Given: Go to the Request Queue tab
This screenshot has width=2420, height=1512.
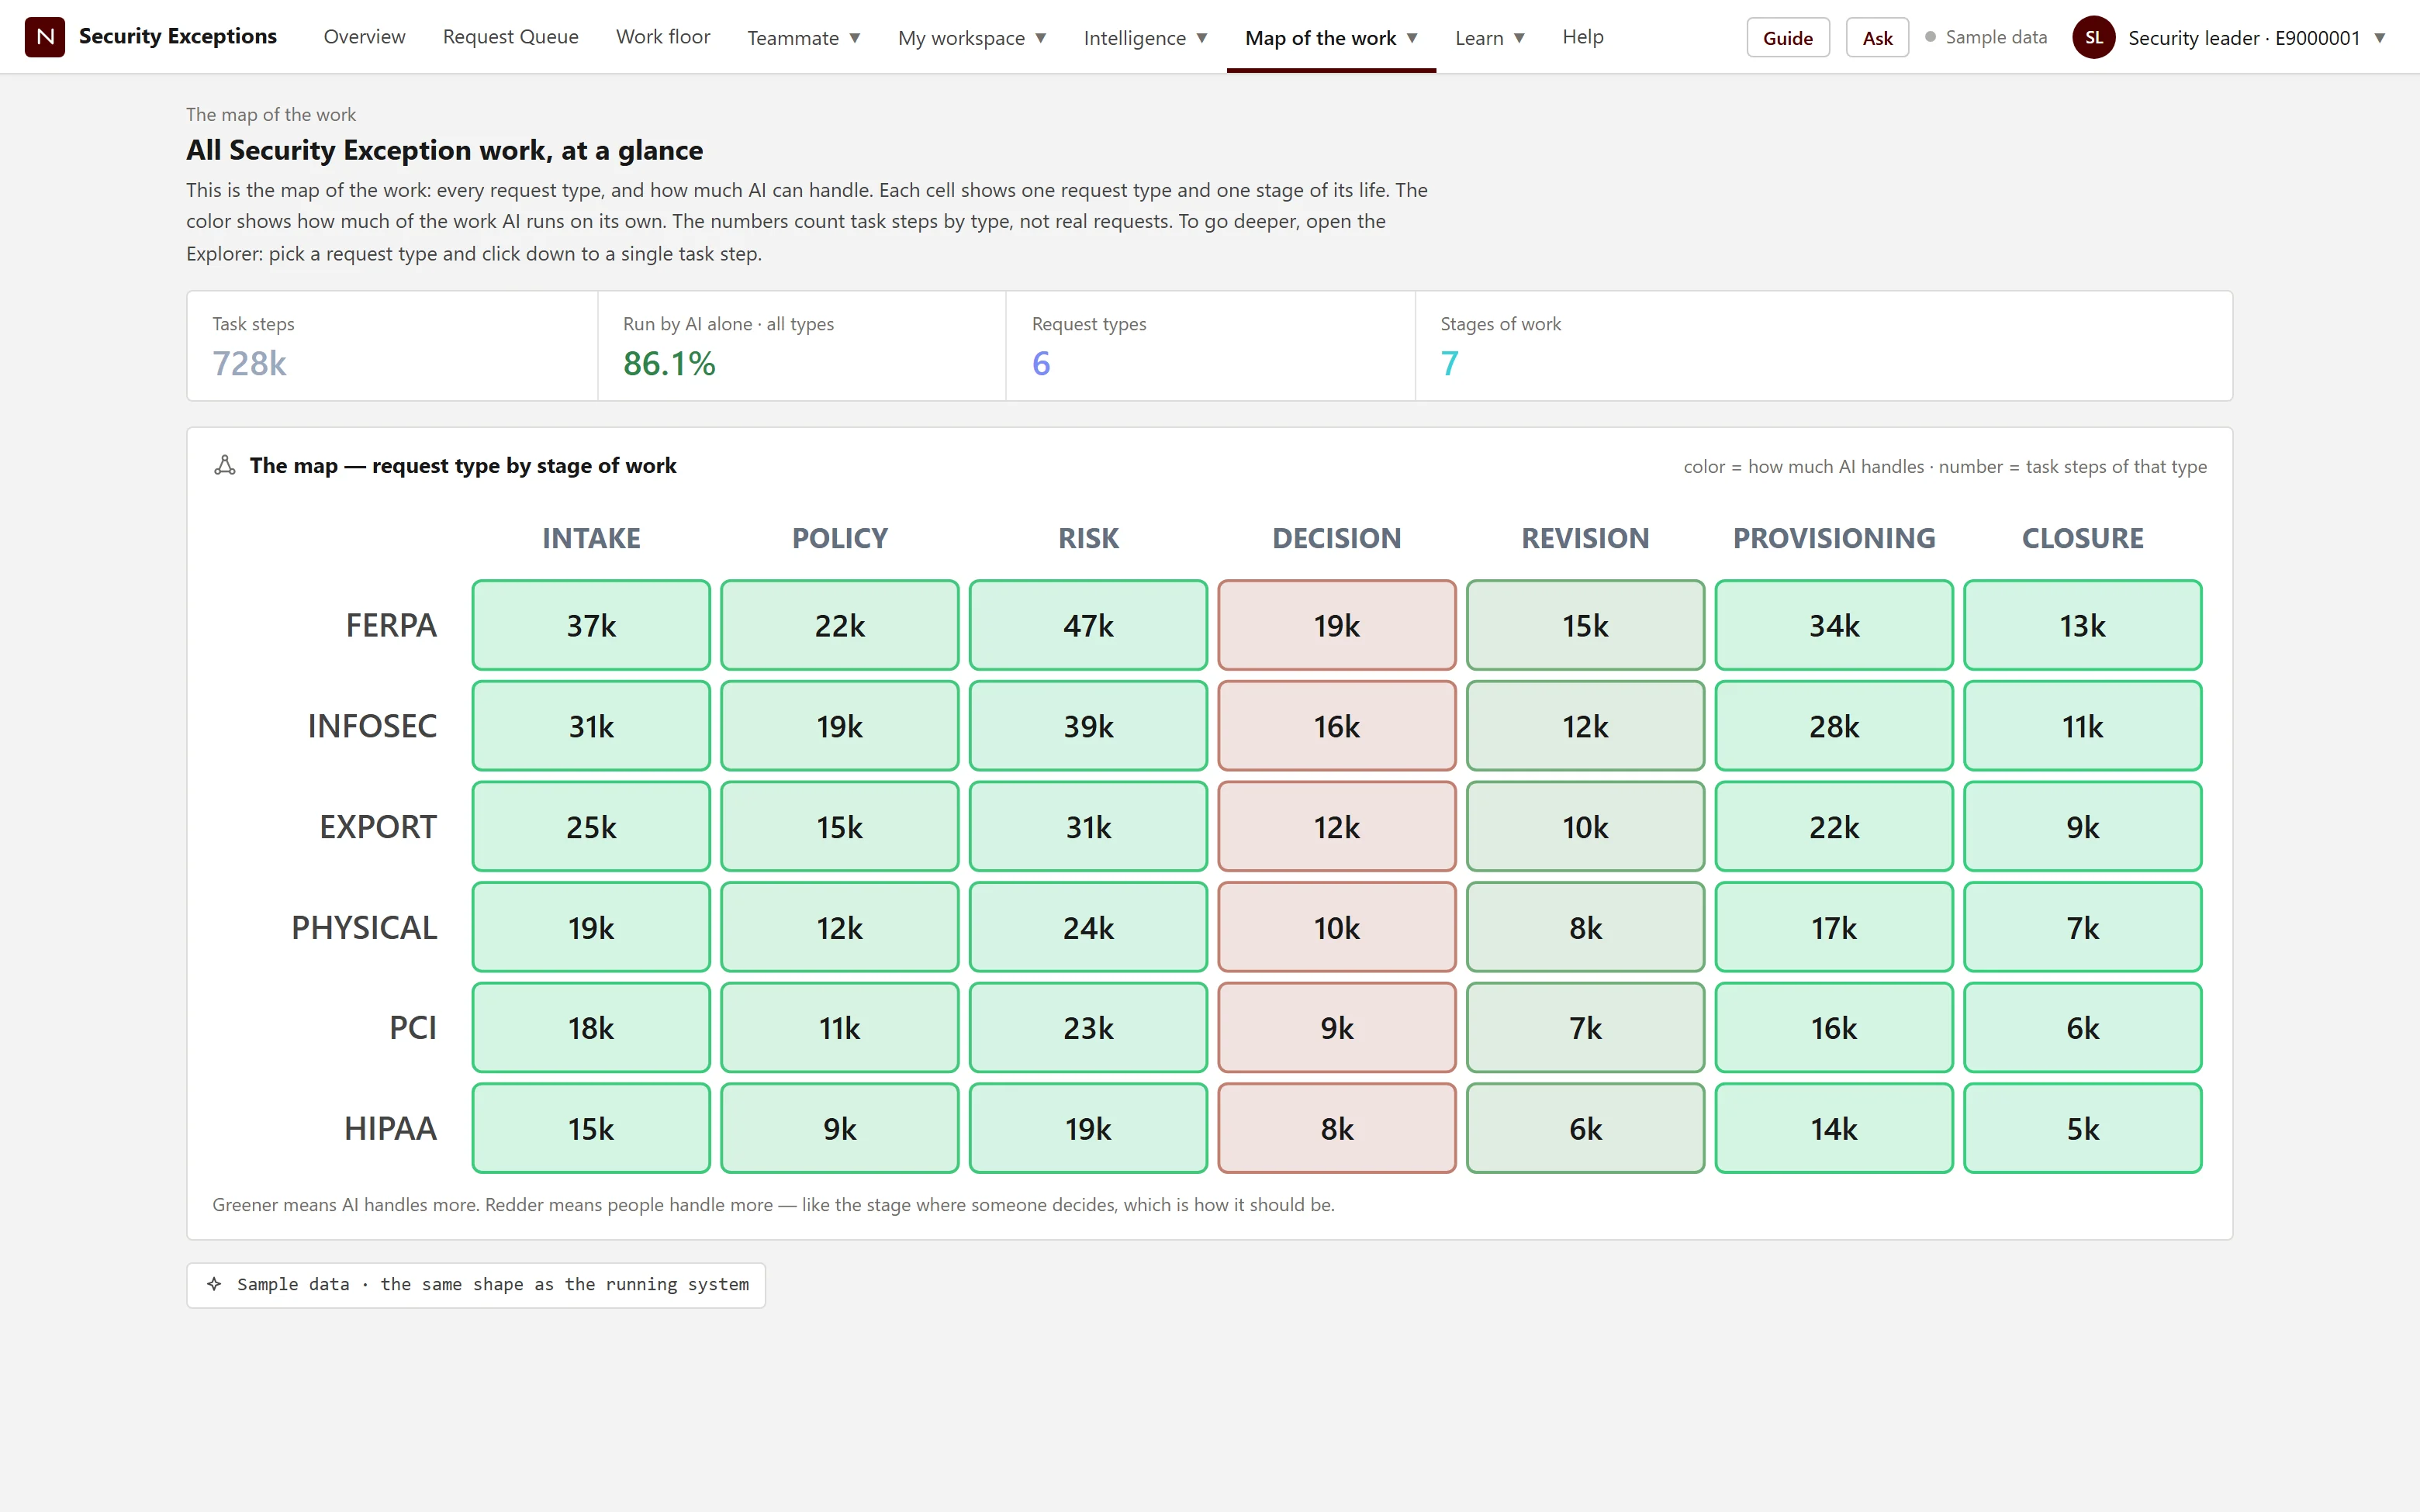Looking at the screenshot, I should (510, 37).
